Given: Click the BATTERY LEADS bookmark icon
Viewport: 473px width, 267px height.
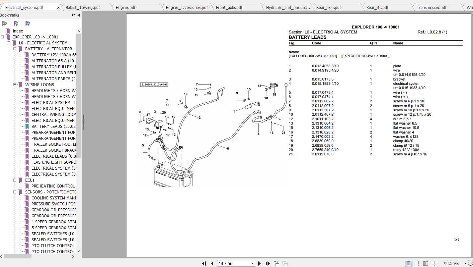Looking at the screenshot, I should 27,127.
